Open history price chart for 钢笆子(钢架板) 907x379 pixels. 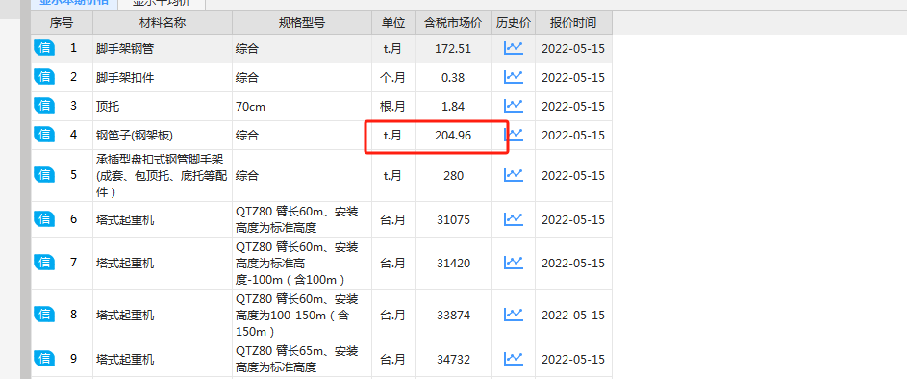513,135
